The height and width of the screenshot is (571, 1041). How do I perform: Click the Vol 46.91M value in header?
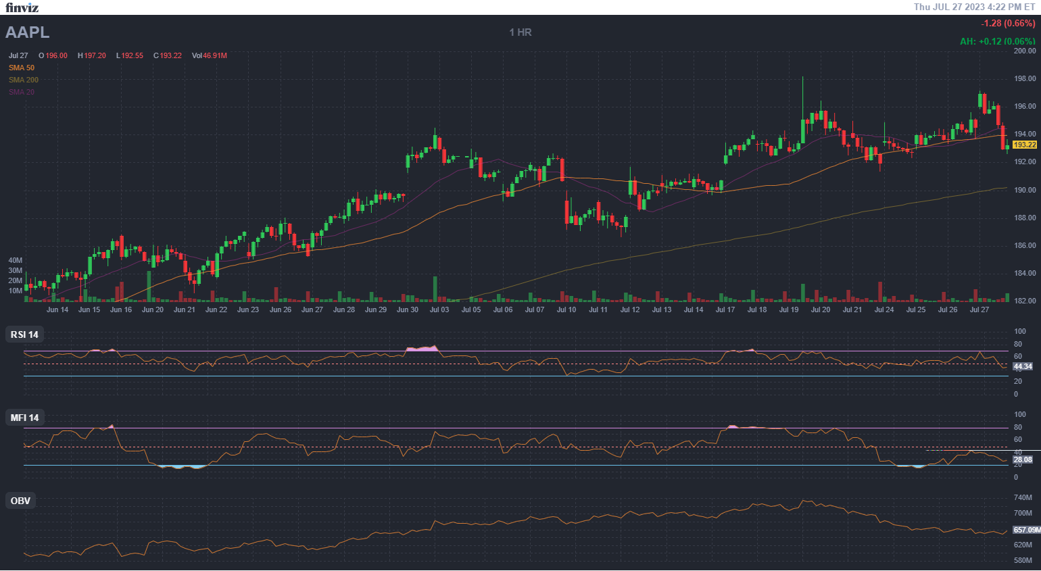click(209, 55)
